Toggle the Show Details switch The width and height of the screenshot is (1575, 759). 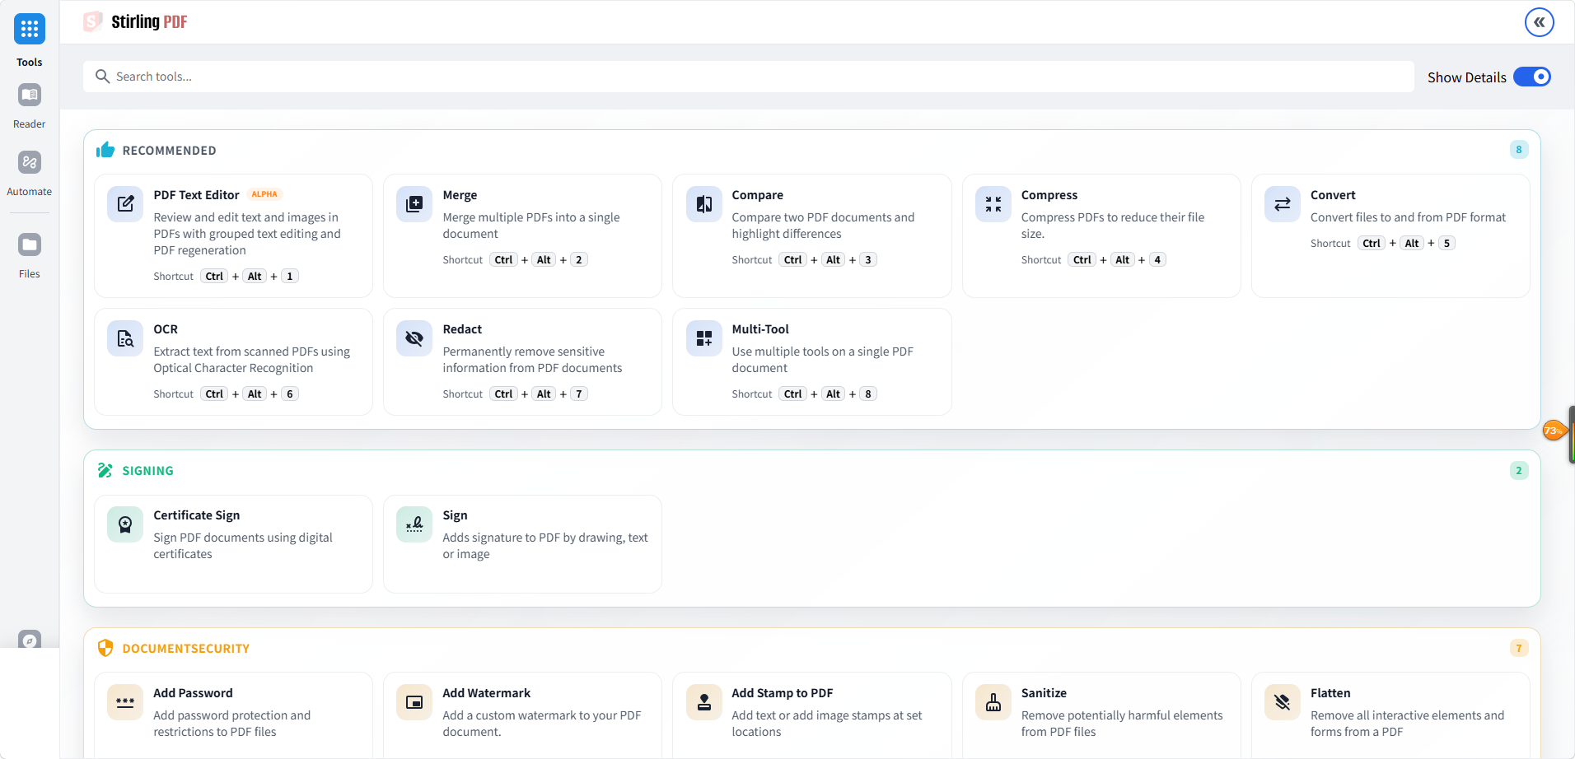[1532, 77]
